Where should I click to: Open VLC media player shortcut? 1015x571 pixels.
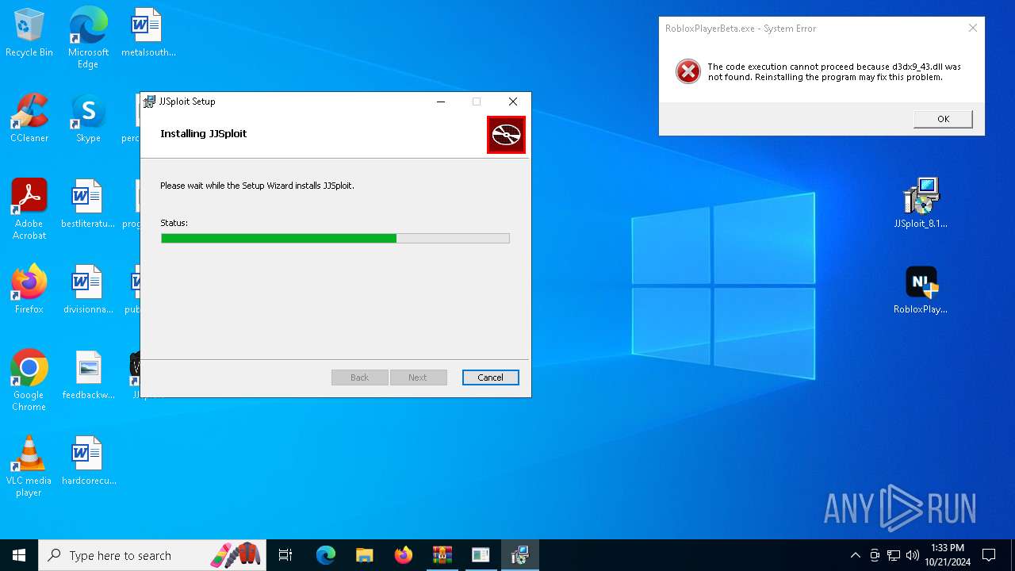point(29,466)
